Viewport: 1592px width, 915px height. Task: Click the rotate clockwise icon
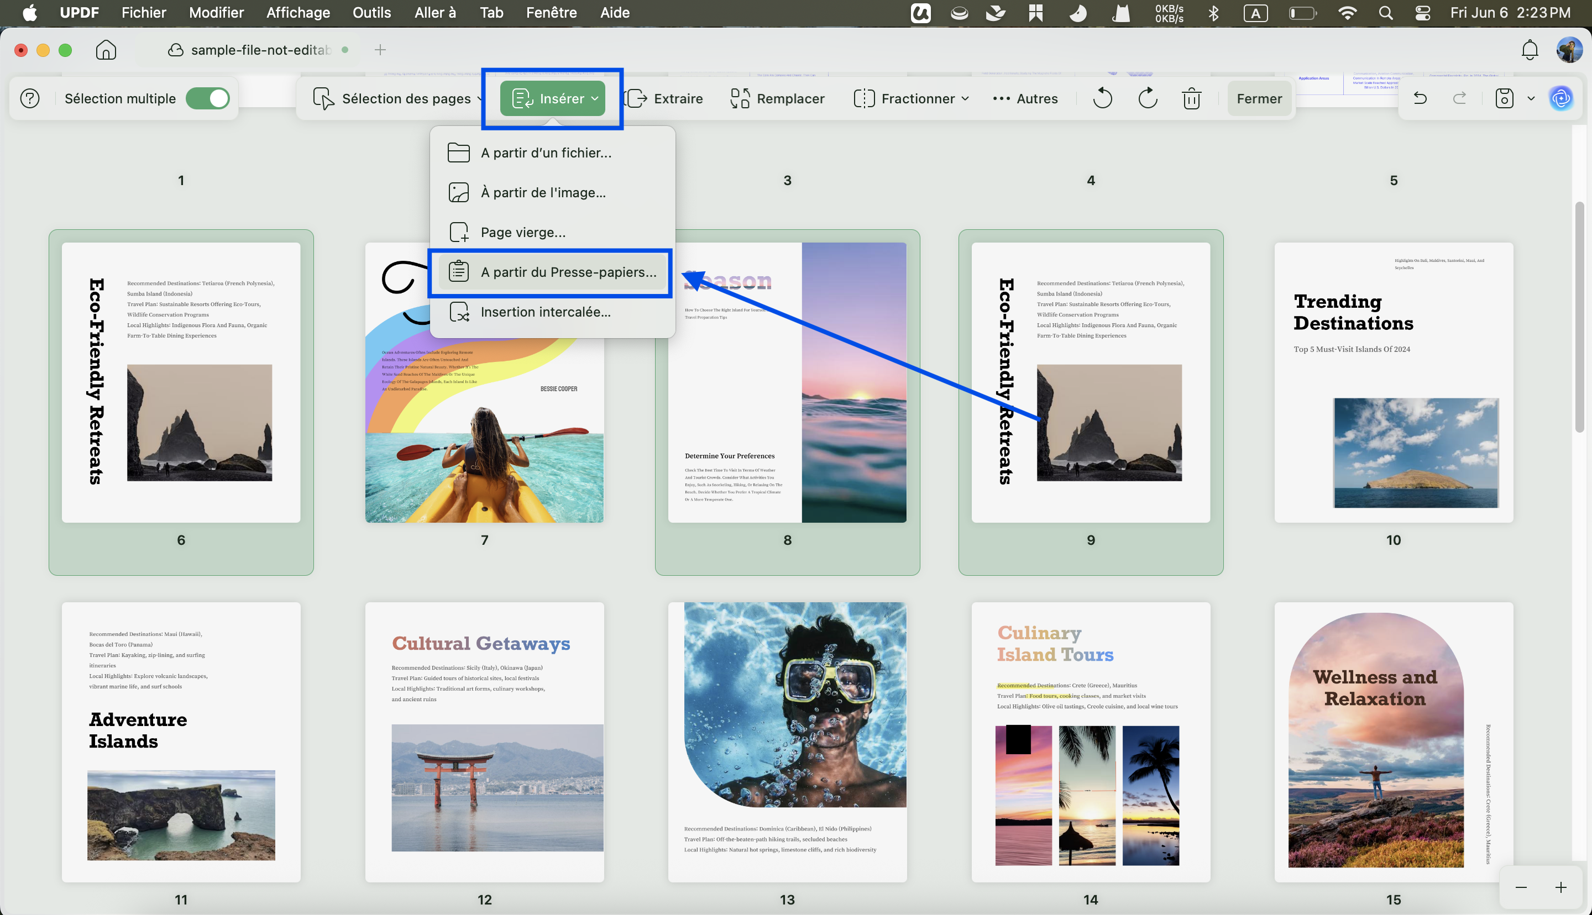point(1148,99)
